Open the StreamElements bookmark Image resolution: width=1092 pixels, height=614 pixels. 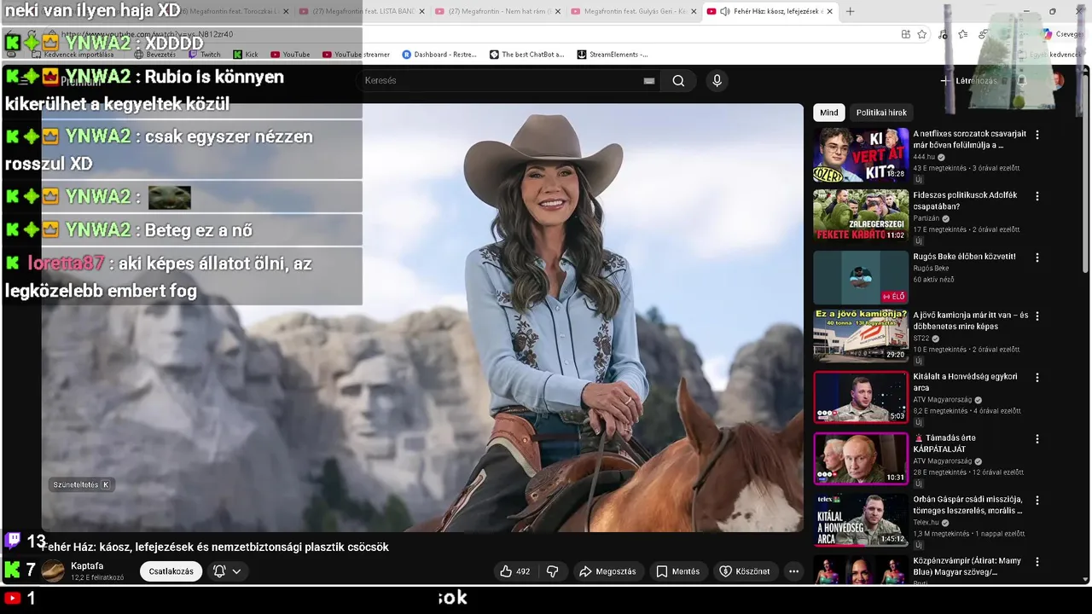[613, 55]
